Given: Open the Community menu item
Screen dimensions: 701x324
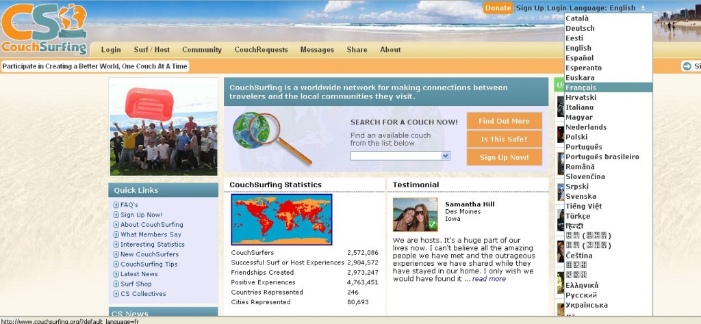Looking at the screenshot, I should pos(201,50).
